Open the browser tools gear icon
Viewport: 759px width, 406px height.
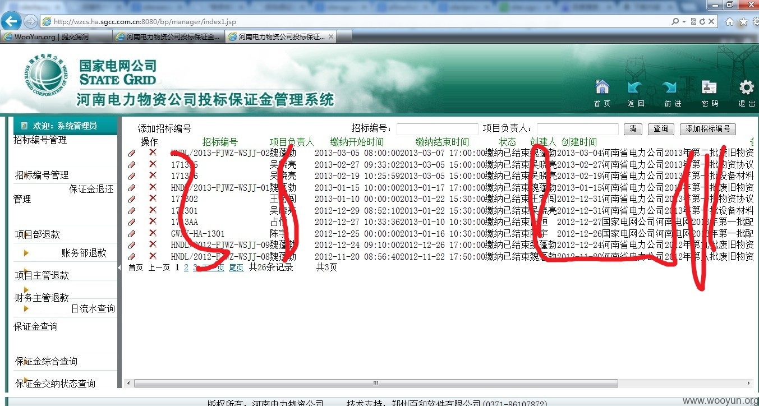[x=755, y=21]
